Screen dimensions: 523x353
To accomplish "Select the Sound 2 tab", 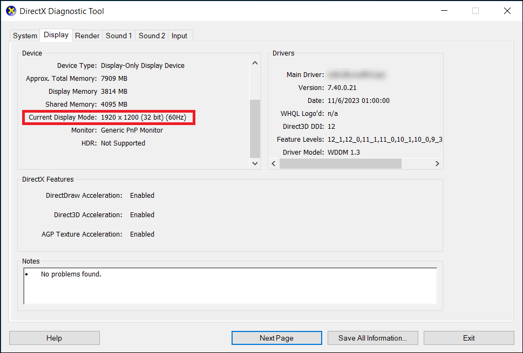I will (151, 36).
